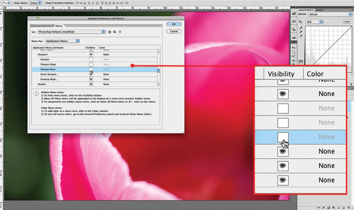Pick the black point eyedropper in Curves

(301, 28)
